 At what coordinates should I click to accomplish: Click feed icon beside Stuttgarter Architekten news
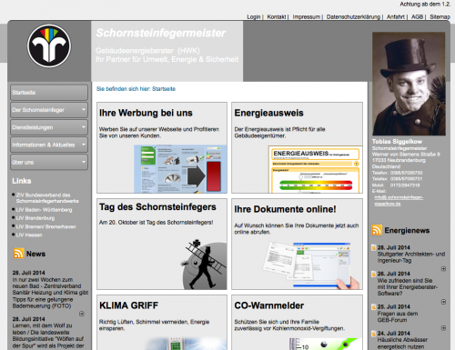point(374,248)
